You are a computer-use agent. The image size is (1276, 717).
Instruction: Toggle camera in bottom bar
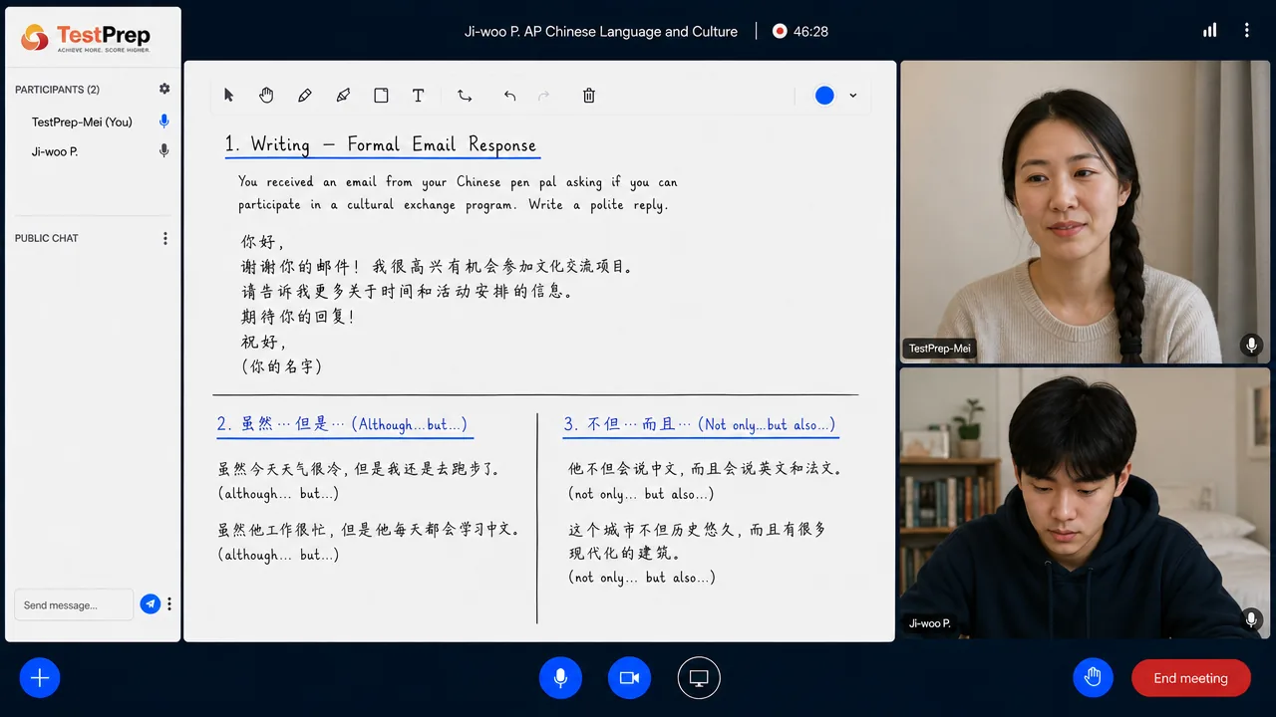[629, 678]
